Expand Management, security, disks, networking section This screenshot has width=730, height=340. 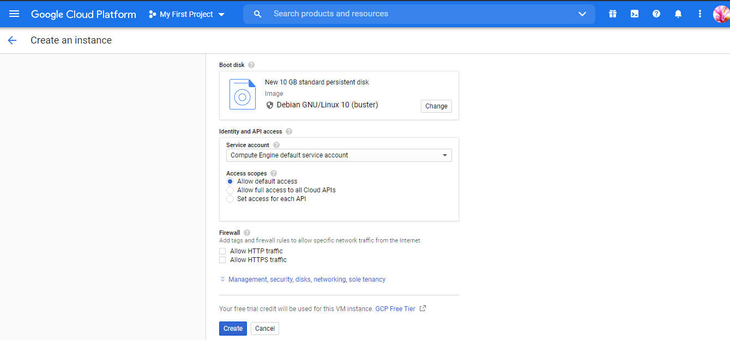click(306, 280)
